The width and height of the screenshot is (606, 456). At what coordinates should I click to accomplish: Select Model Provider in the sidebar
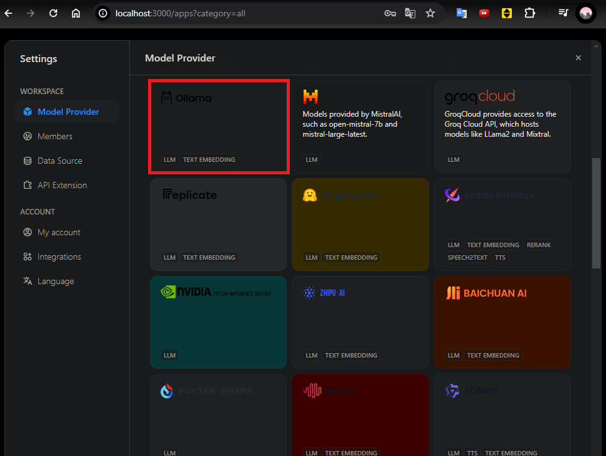click(x=67, y=112)
